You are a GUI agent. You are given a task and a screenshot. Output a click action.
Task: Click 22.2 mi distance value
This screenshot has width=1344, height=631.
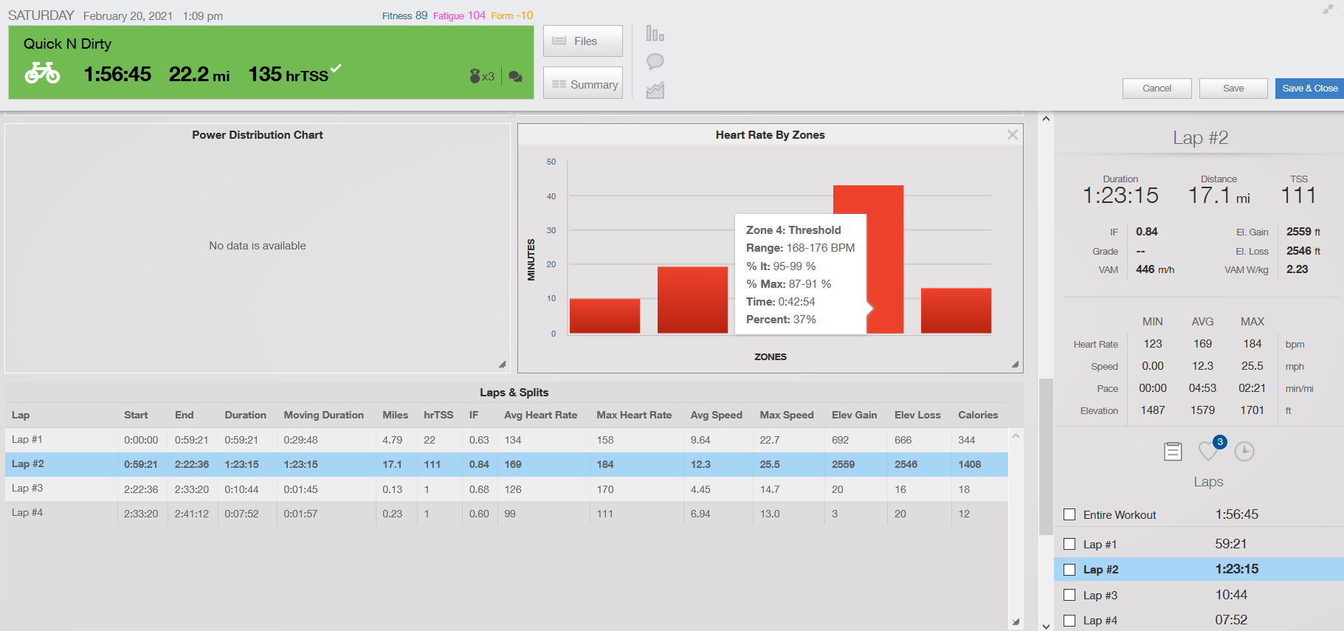199,74
